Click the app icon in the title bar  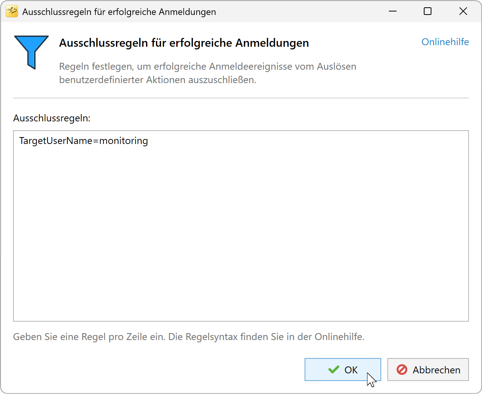[x=12, y=11]
